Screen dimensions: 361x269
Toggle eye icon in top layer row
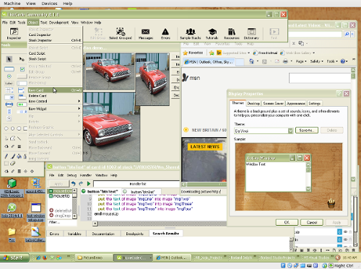click(x=345, y=231)
